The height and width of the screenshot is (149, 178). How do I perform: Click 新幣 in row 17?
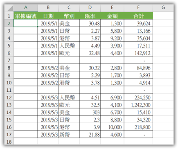pos(64,135)
